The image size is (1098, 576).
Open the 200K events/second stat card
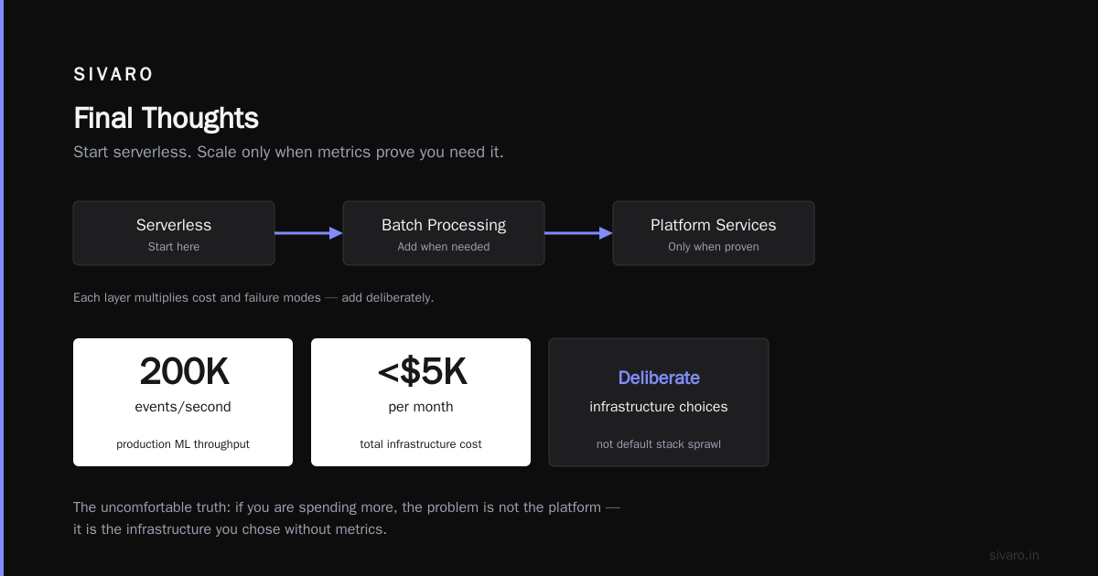183,402
